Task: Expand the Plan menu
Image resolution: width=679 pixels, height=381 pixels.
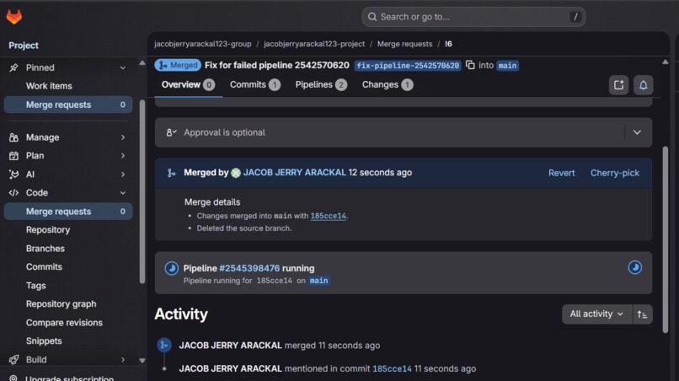Action: (x=122, y=156)
